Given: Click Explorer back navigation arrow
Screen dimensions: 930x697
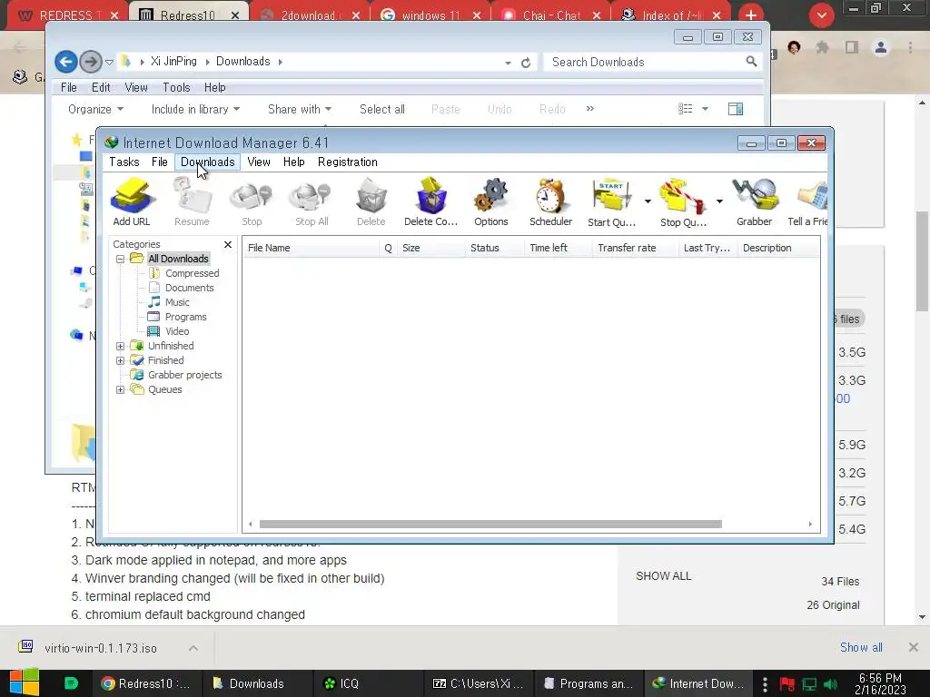Looking at the screenshot, I should [x=65, y=62].
